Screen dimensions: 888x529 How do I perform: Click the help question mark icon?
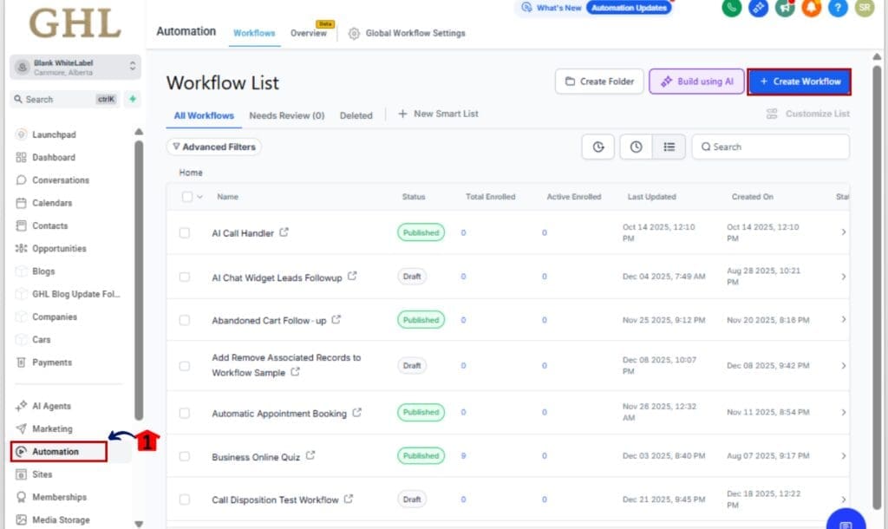[838, 10]
